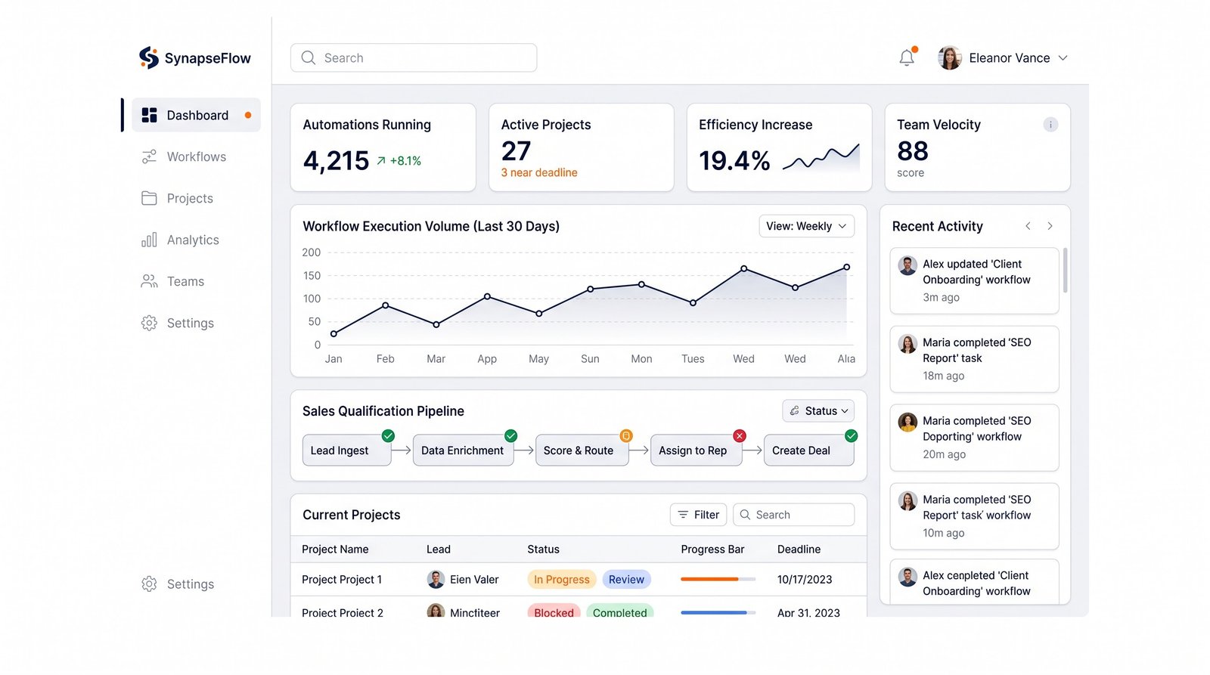
Task: Click the In Progress status badge
Action: tap(562, 580)
